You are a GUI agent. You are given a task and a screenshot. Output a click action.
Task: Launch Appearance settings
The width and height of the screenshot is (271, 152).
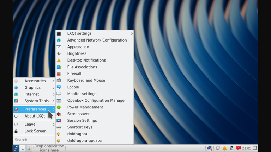click(x=95, y=47)
